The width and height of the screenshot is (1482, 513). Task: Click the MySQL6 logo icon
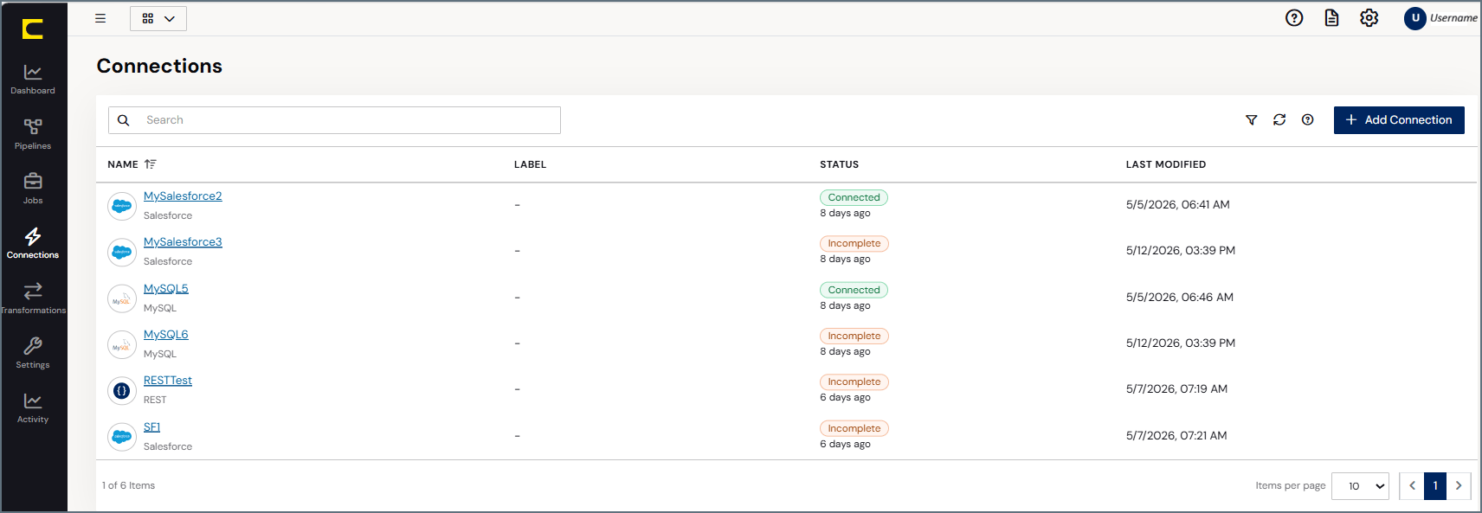pyautogui.click(x=122, y=344)
